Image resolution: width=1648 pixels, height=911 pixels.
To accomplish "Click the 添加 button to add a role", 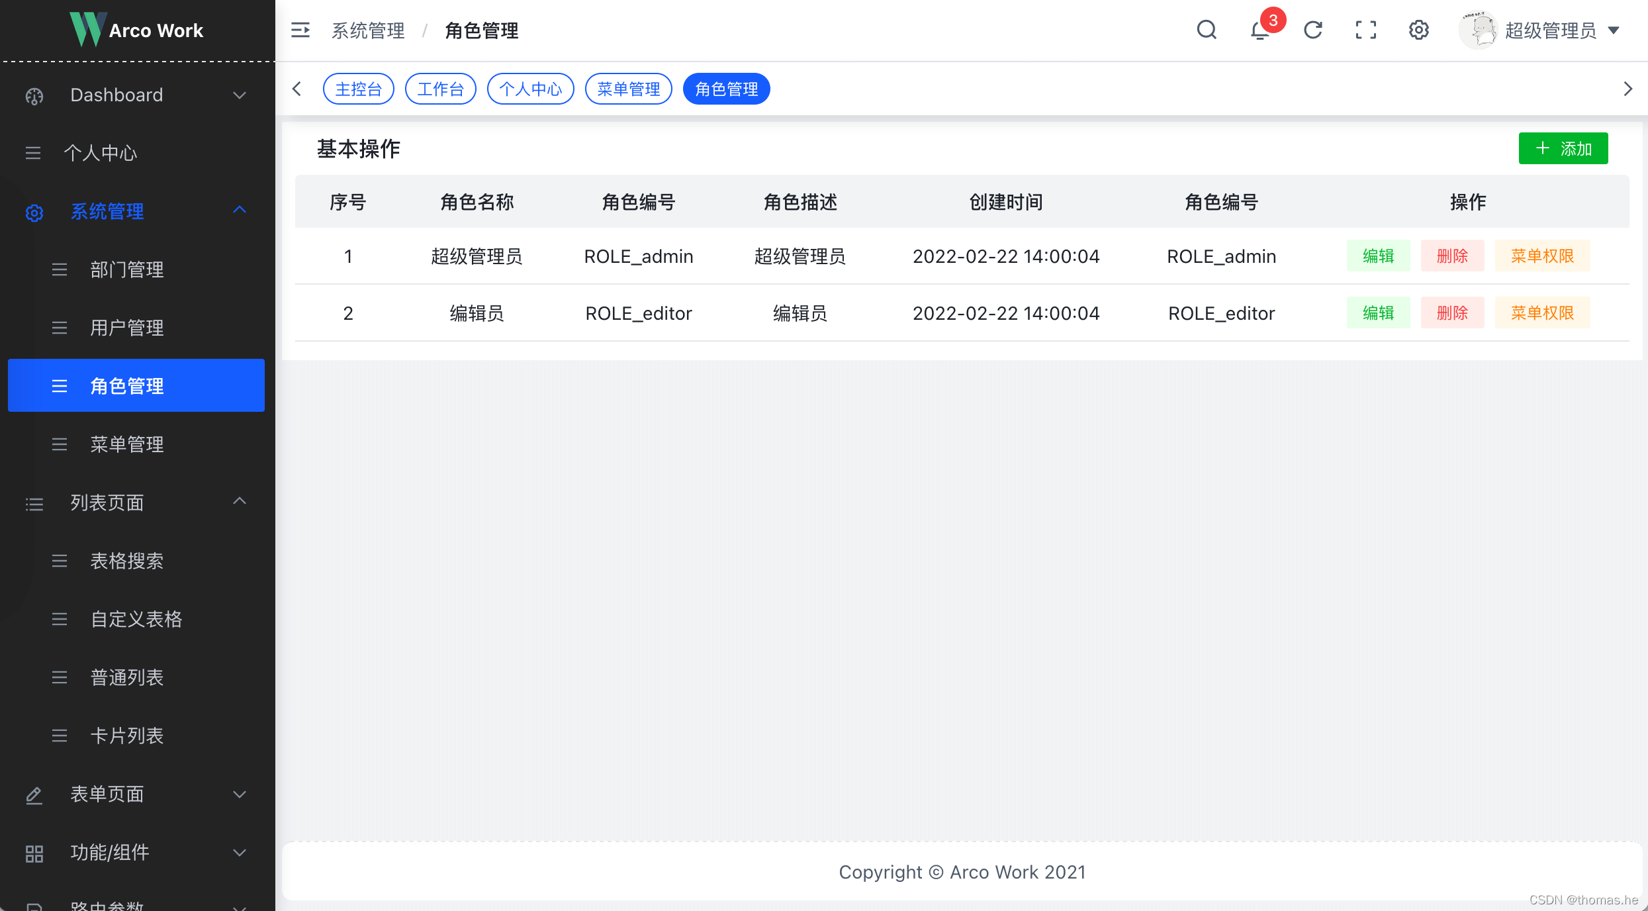I will (x=1563, y=148).
